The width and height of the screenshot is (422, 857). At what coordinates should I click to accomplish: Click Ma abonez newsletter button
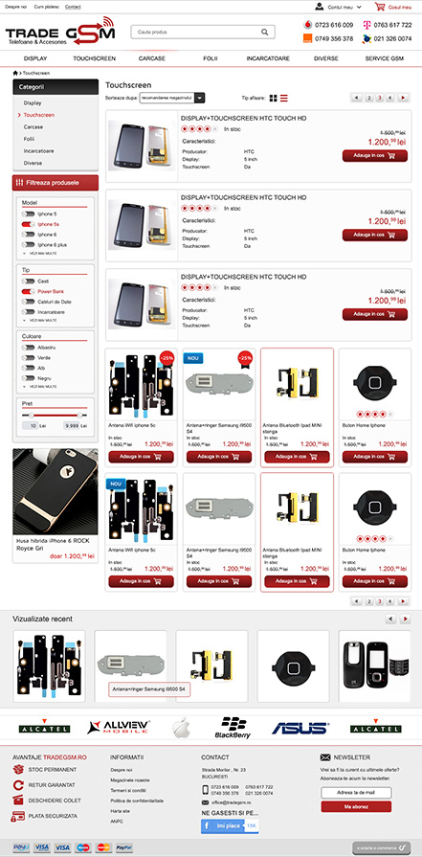pos(356,806)
